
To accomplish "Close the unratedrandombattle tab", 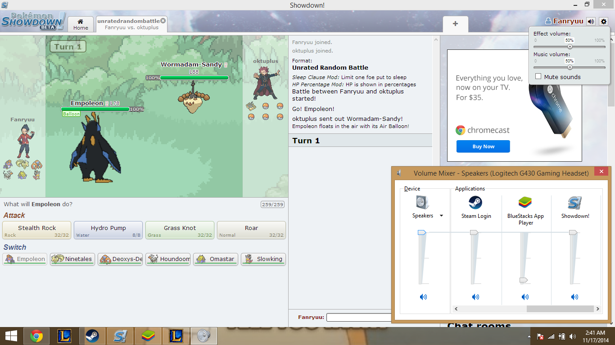I will pyautogui.click(x=163, y=21).
